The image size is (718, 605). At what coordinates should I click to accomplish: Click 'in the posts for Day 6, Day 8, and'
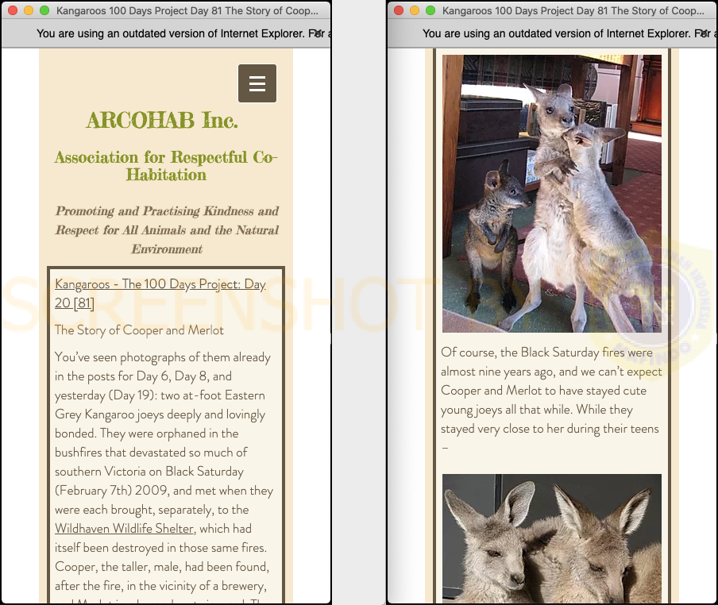pos(143,376)
